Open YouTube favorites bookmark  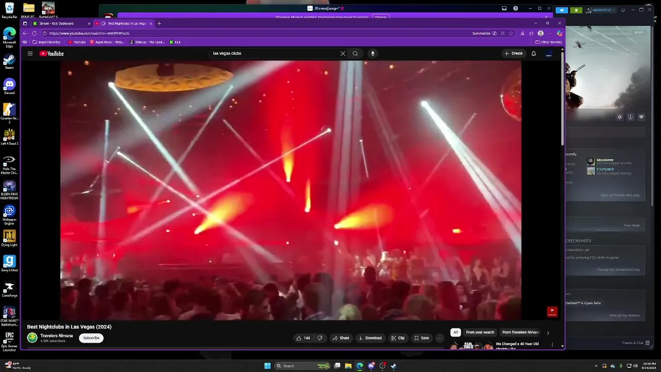[x=77, y=42]
